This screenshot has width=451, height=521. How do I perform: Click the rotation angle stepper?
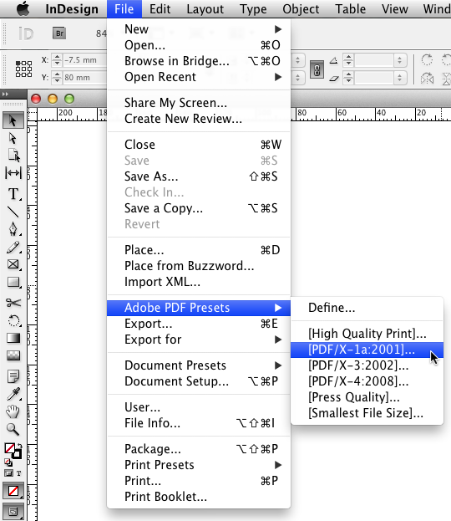click(x=348, y=60)
